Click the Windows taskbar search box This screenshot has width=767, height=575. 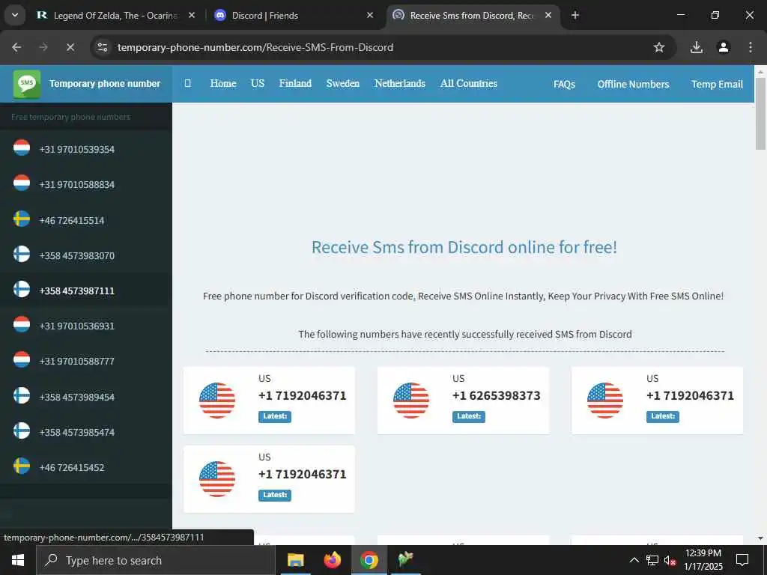tap(156, 560)
